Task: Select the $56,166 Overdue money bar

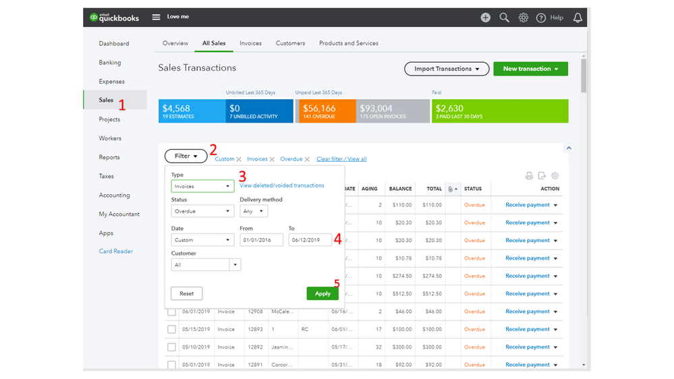Action: point(327,111)
